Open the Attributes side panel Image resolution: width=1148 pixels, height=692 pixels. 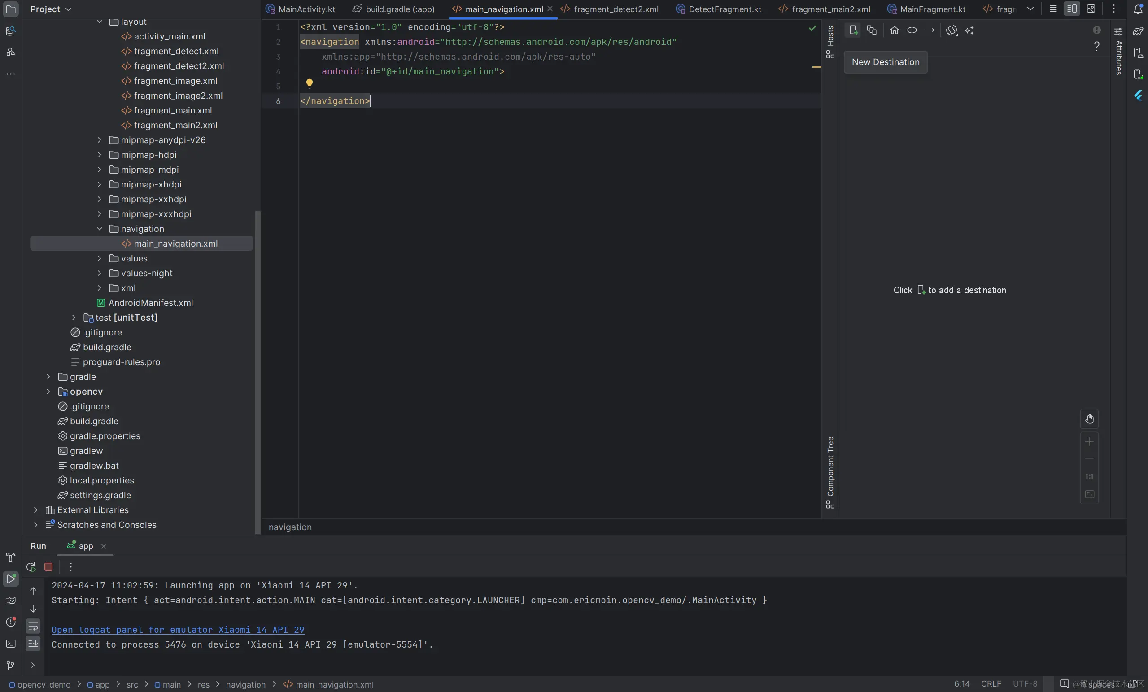point(1119,51)
